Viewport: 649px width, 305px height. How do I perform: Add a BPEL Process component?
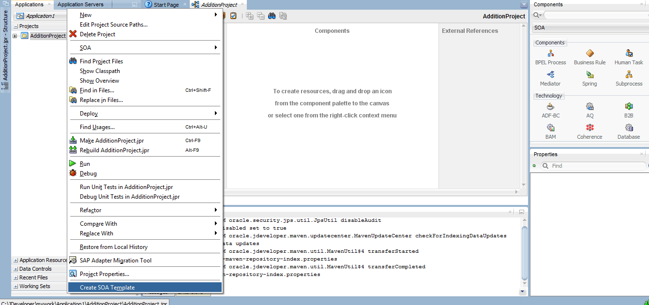tap(550, 57)
